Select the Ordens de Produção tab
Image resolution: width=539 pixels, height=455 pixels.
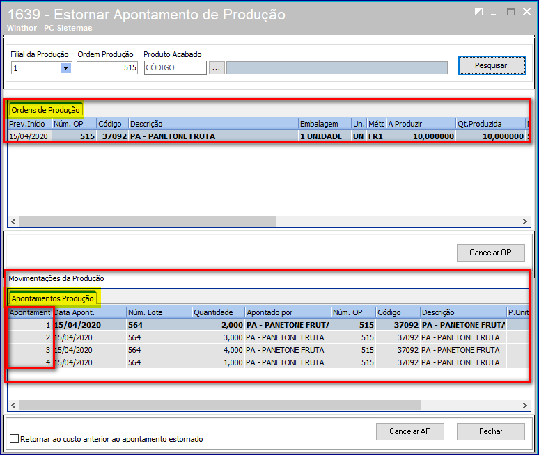point(46,109)
